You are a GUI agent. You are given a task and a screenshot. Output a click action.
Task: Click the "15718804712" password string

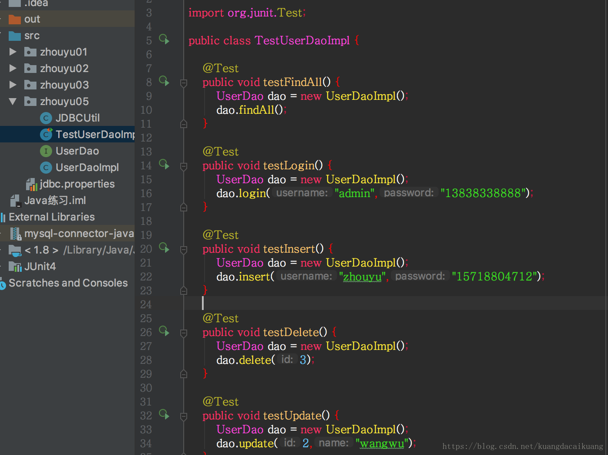pyautogui.click(x=495, y=277)
